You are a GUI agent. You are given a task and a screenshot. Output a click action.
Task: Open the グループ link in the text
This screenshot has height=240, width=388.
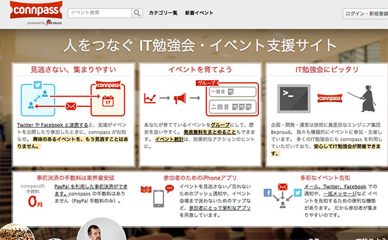pos(220,125)
